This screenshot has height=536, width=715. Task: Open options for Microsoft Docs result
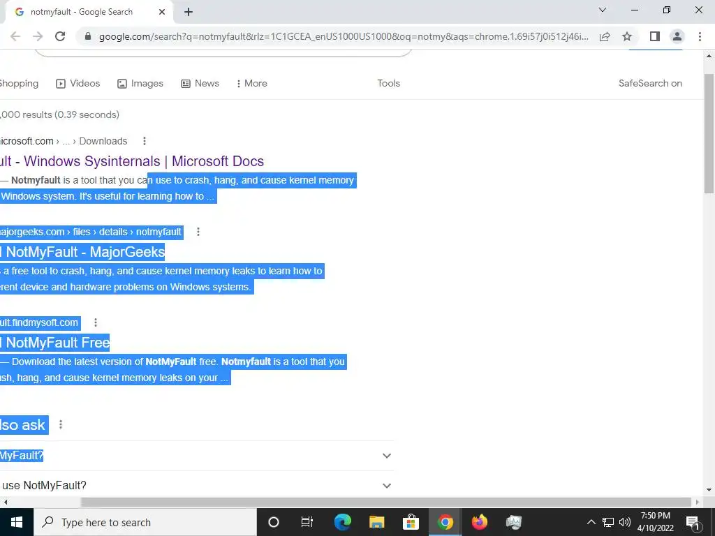pos(145,141)
